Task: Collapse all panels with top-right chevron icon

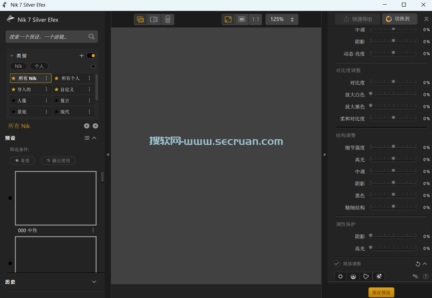Action: coord(426,19)
